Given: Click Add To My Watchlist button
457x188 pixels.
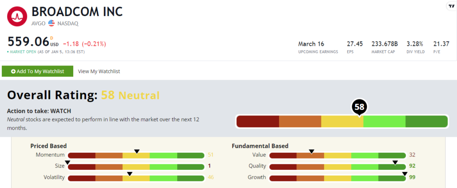Looking at the screenshot, I should point(37,71).
